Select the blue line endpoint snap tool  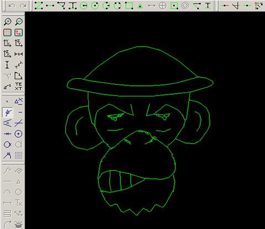[7, 155]
